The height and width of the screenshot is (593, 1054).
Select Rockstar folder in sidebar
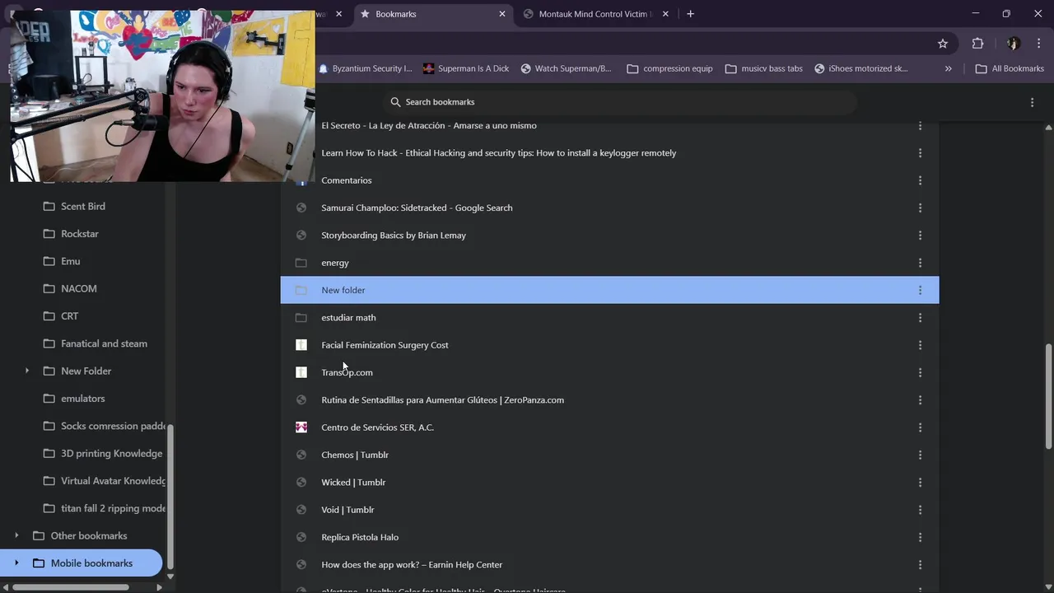79,234
